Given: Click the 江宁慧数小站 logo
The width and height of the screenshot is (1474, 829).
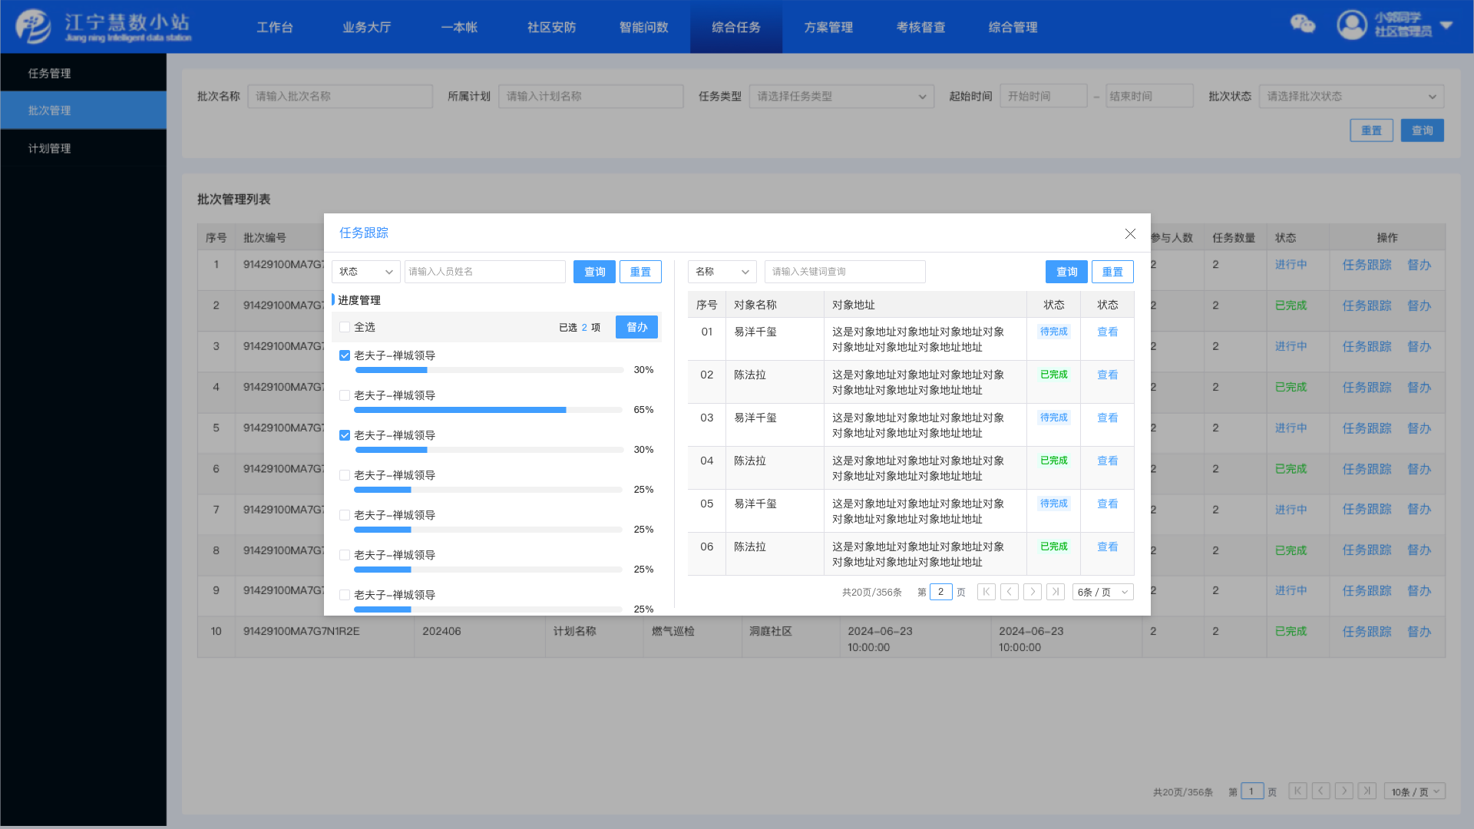Looking at the screenshot, I should click(104, 26).
